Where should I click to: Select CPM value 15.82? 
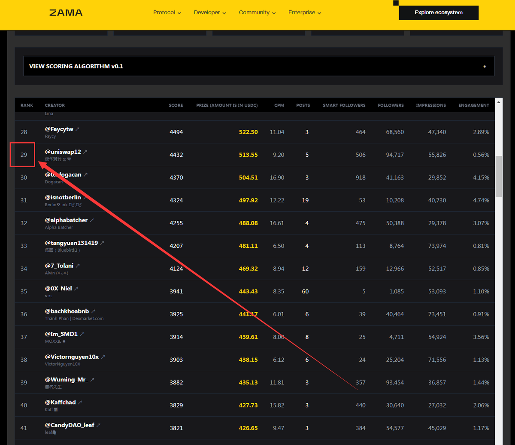277,405
